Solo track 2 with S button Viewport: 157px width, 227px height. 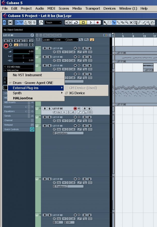click(x=49, y=57)
